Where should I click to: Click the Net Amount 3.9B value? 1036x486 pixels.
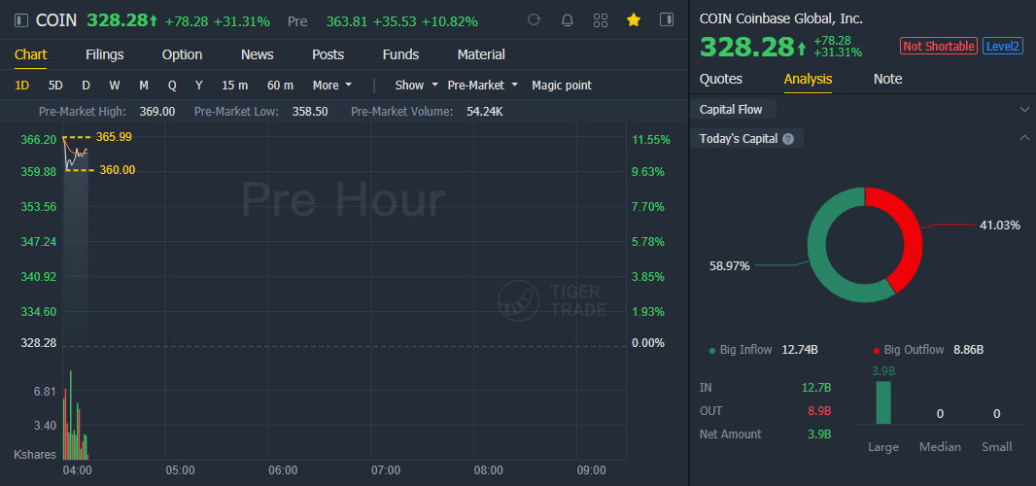(x=818, y=434)
